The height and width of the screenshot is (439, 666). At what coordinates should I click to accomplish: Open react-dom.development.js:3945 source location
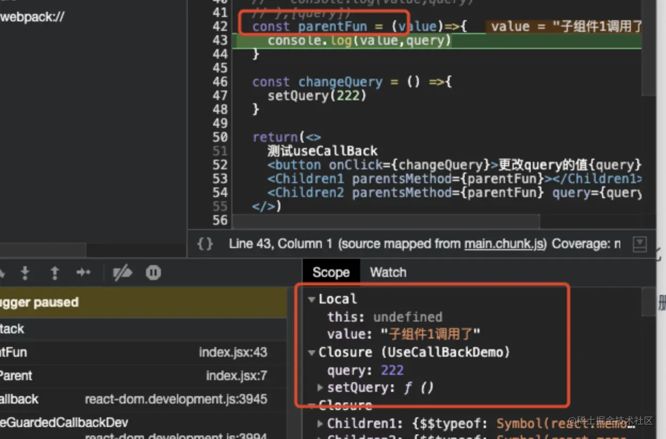(x=176, y=399)
